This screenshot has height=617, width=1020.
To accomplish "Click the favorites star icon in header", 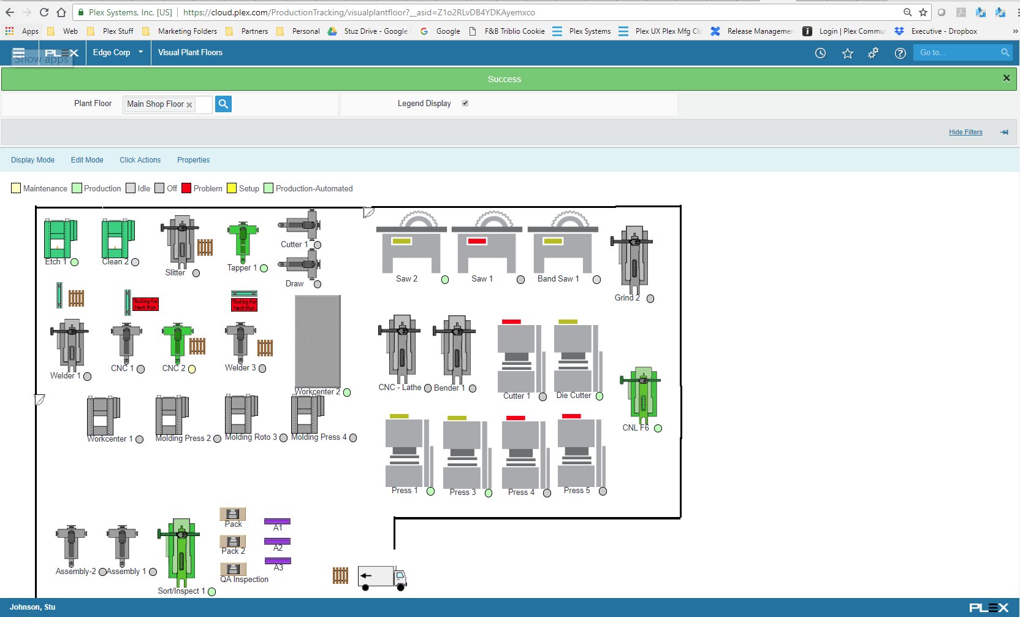I will tap(847, 53).
